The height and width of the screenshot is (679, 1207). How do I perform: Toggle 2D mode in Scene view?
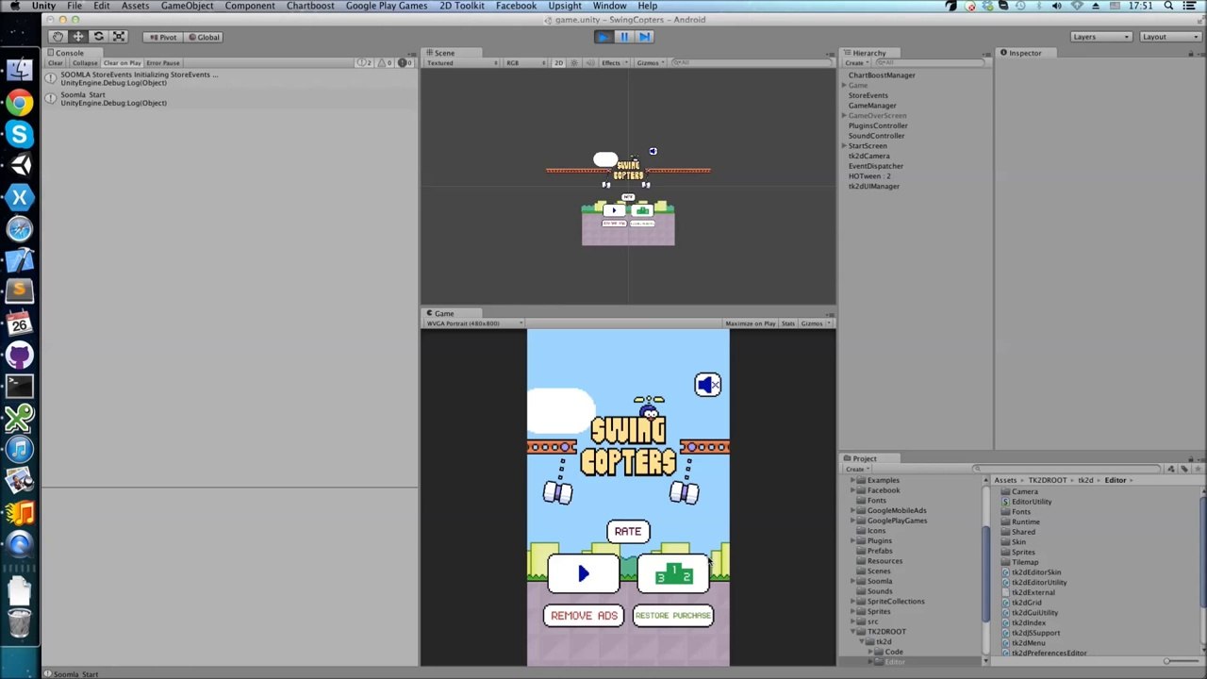(x=558, y=63)
